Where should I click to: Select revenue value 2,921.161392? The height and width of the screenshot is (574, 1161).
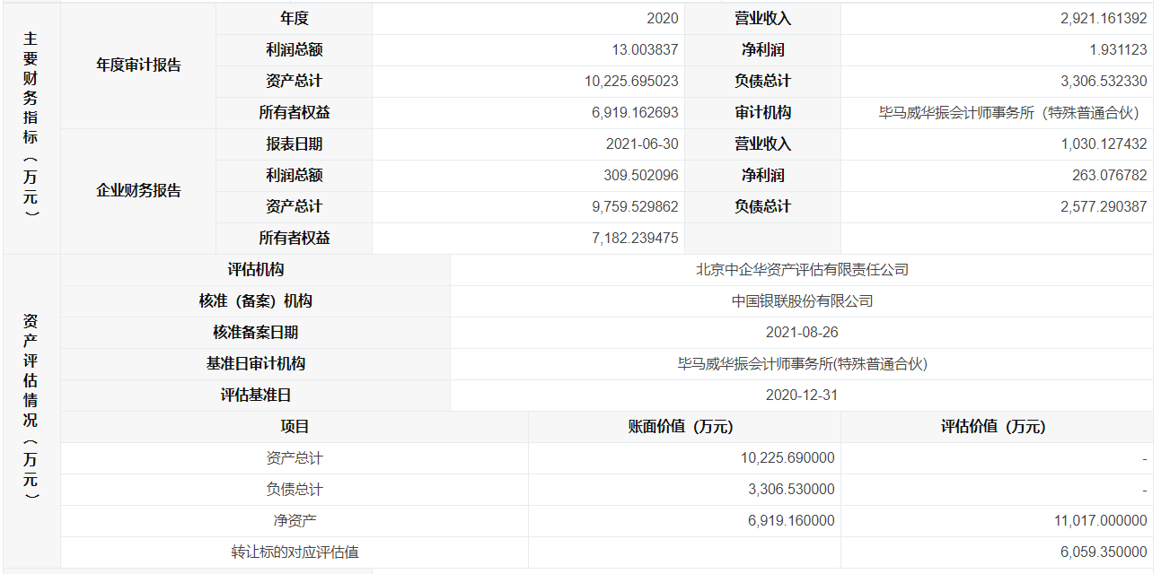1104,19
